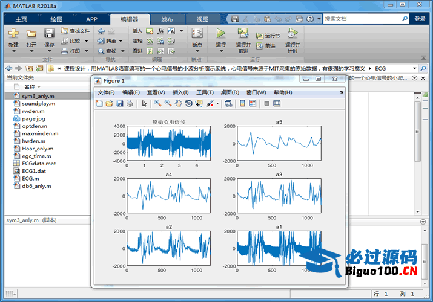Screen dimensions: 433x302
Task: Toggle Insert Legend in Figure 1
Action: 253,103
